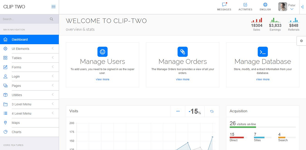The height and width of the screenshot is (150, 306).
Task: Click the Maps pin icon
Action: point(5,123)
